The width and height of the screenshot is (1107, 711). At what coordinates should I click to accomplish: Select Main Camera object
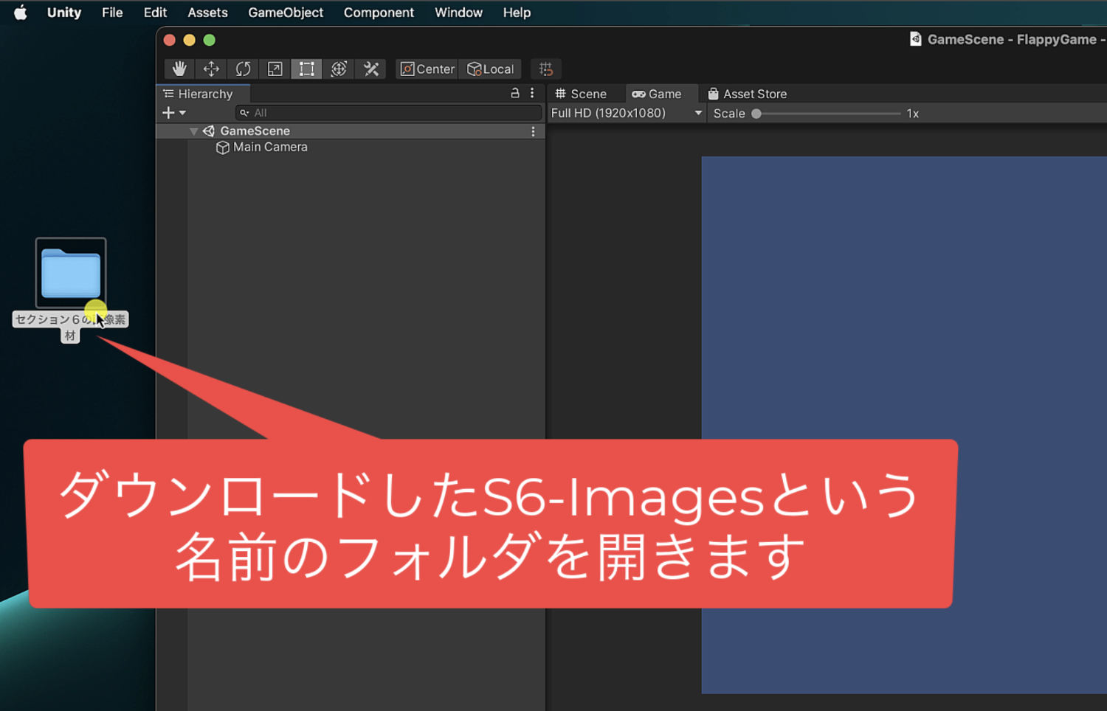(270, 147)
